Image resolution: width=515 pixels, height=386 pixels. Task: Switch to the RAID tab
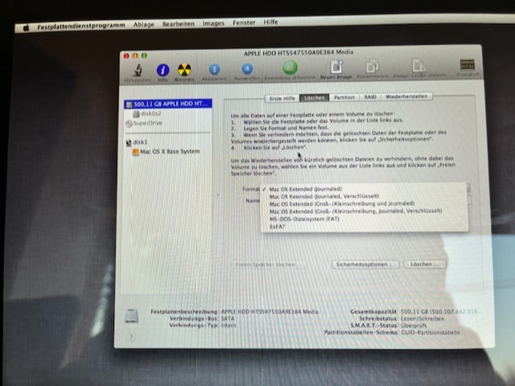pyautogui.click(x=370, y=96)
